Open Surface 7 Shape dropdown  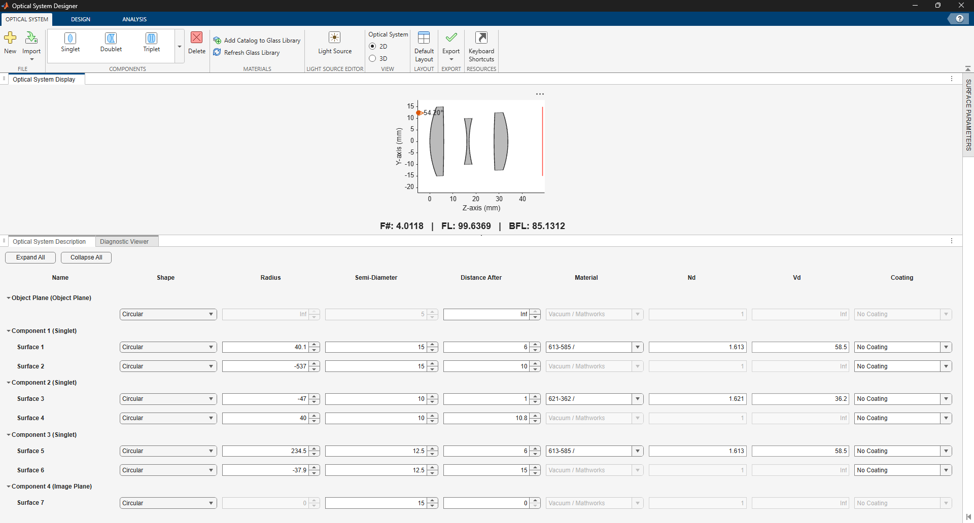click(x=168, y=503)
